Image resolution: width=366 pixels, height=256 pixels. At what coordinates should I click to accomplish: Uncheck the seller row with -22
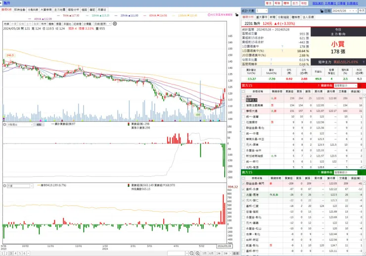click(x=243, y=200)
